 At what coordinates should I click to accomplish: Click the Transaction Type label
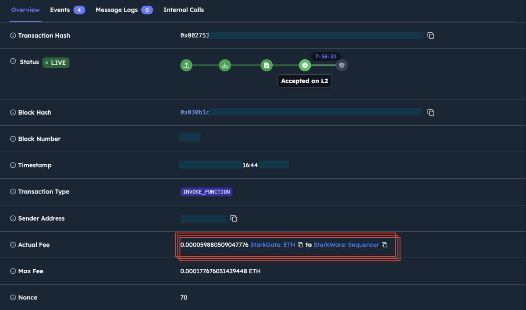pyautogui.click(x=44, y=192)
